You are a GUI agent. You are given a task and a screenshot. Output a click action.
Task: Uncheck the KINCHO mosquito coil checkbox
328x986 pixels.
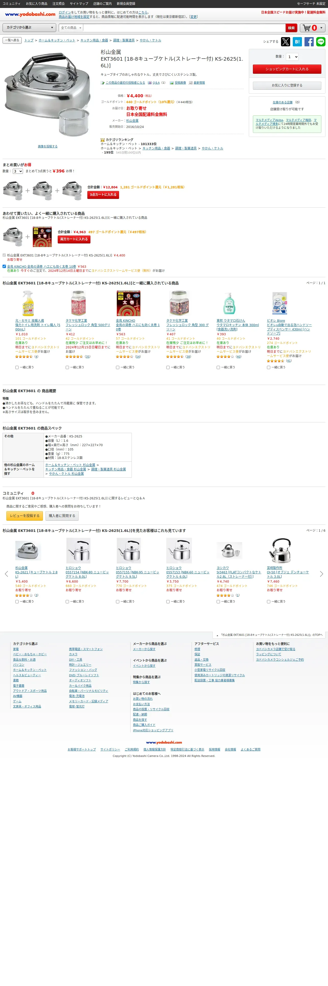(4, 266)
